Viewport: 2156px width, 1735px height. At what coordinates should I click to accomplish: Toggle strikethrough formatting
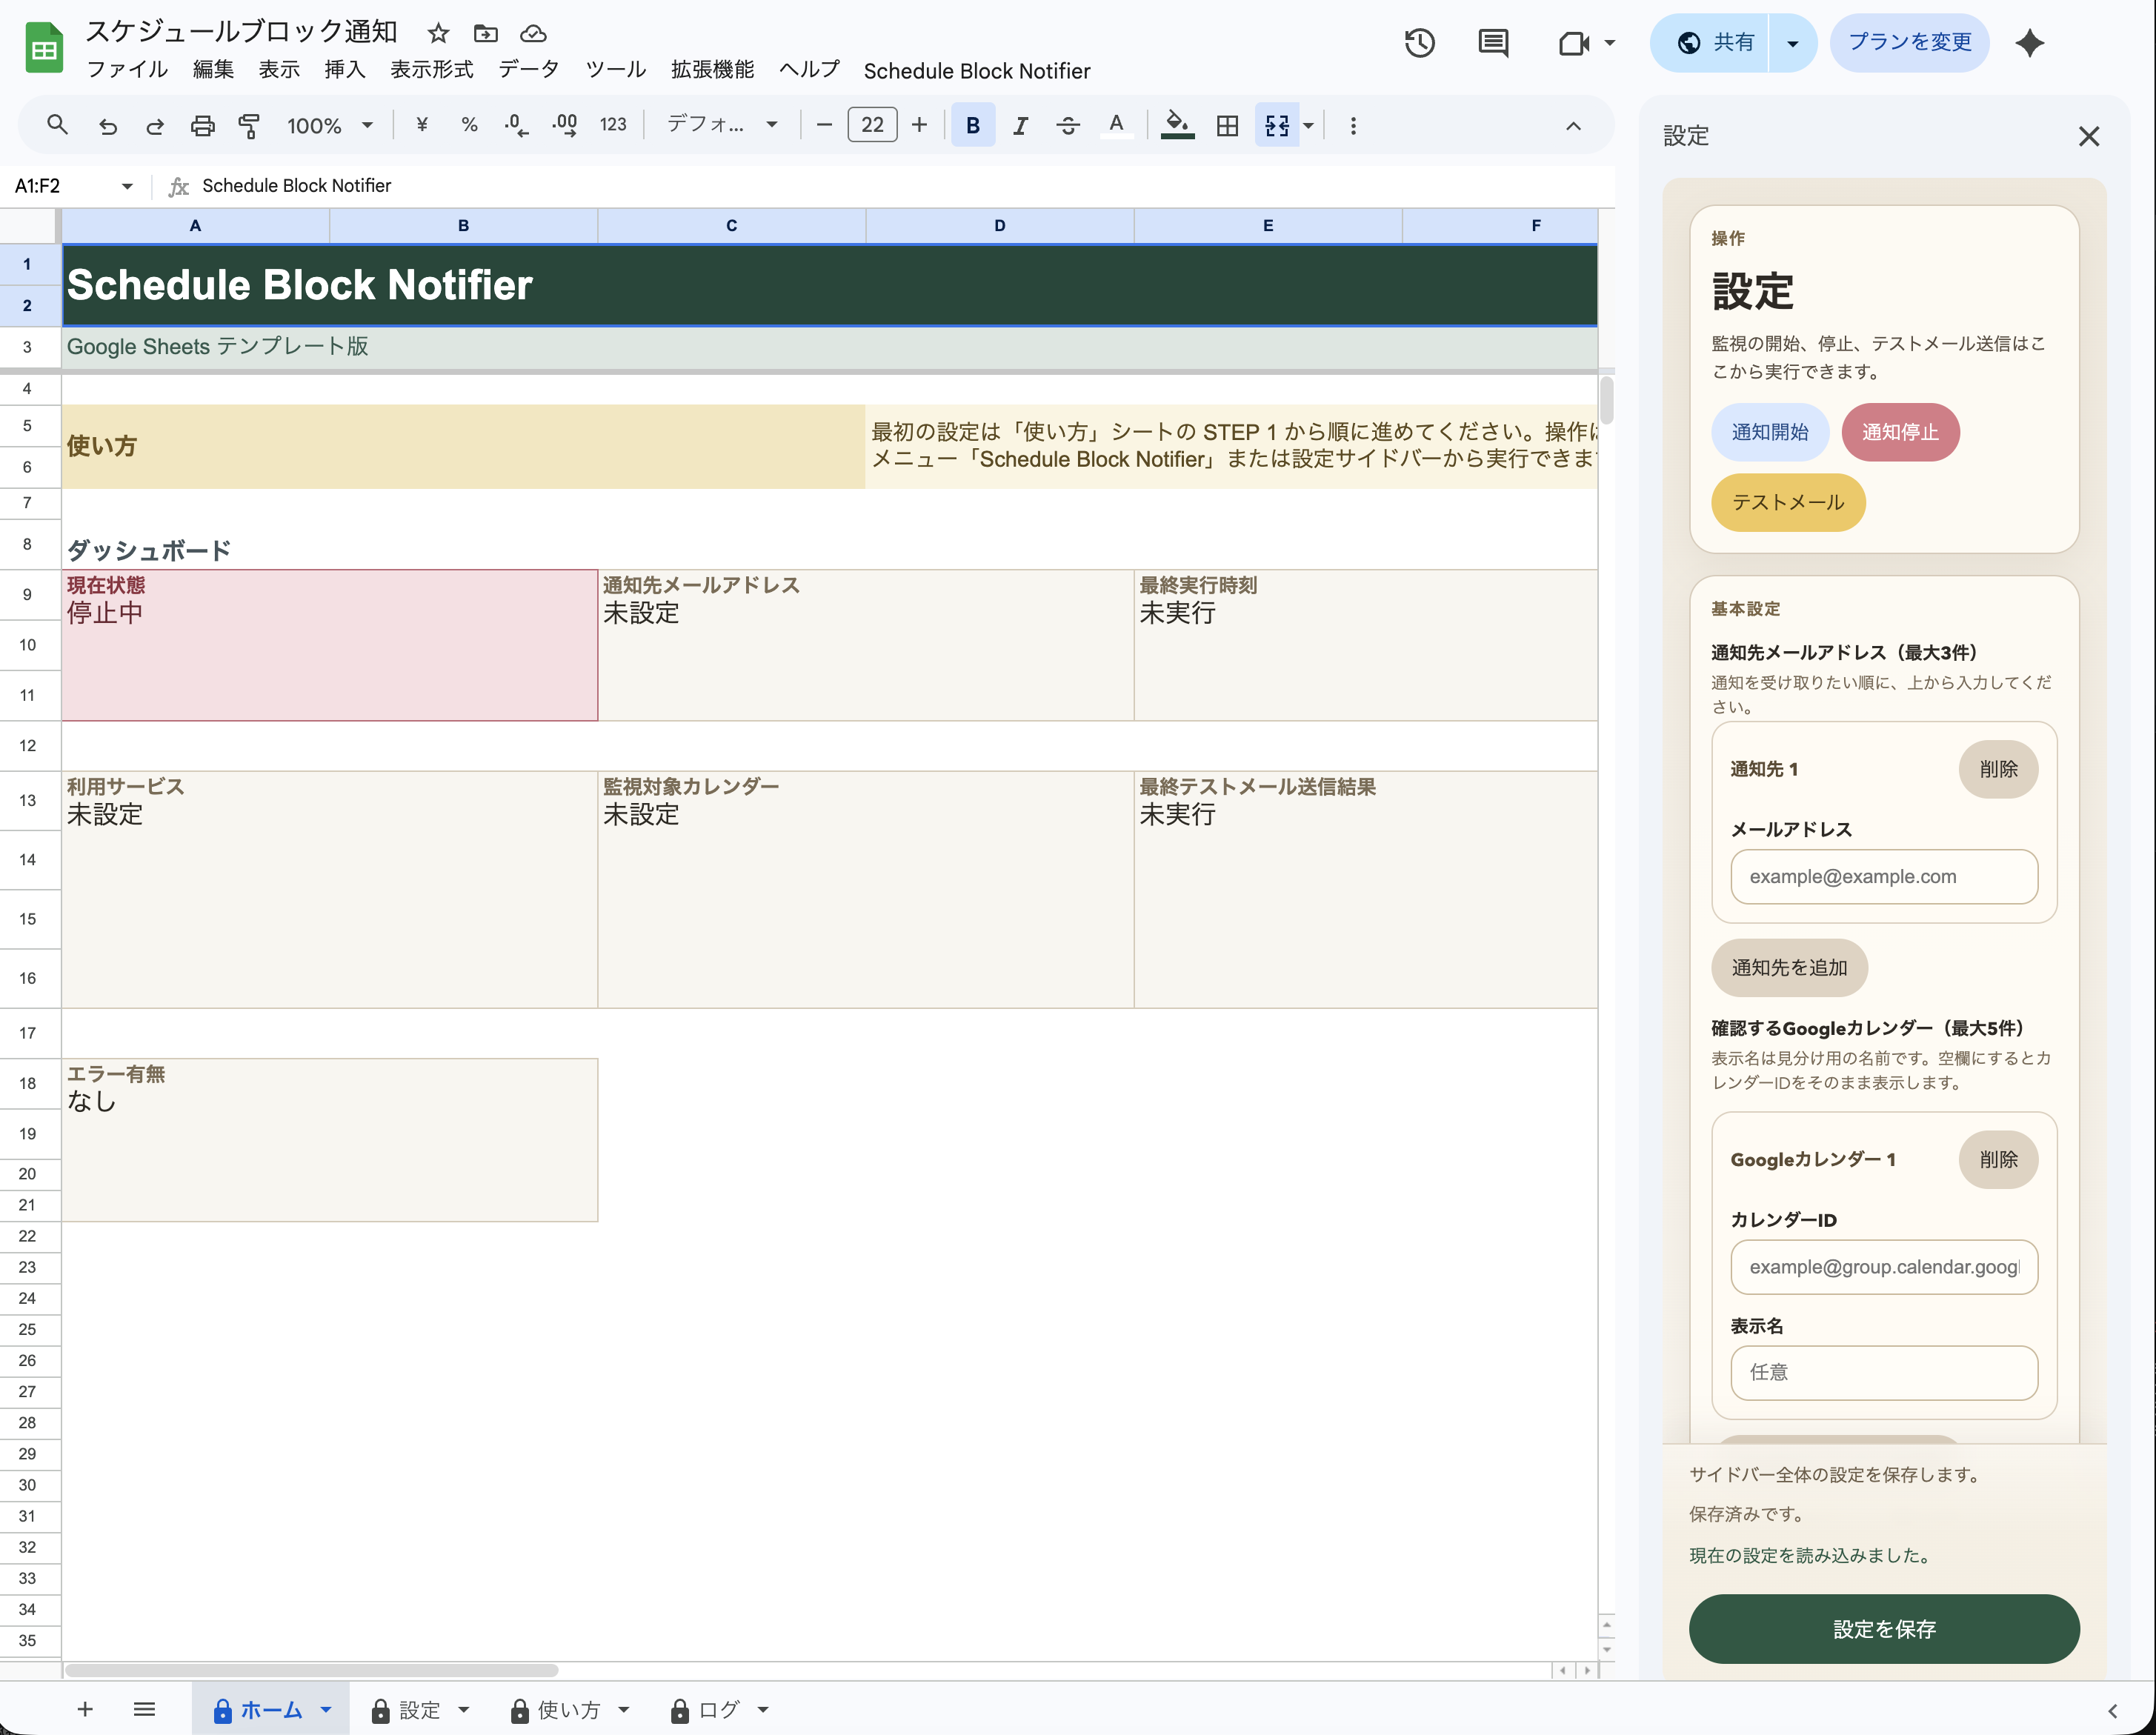pos(1068,125)
